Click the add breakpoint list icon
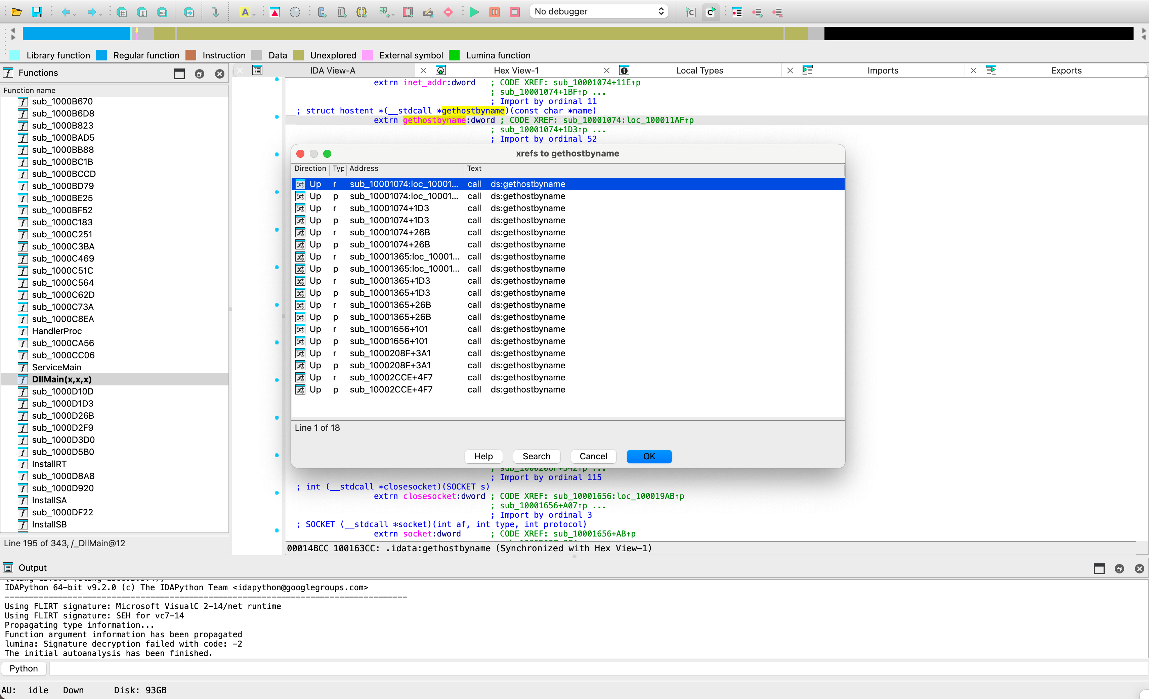Screen dimensions: 1149x699 [x=757, y=12]
